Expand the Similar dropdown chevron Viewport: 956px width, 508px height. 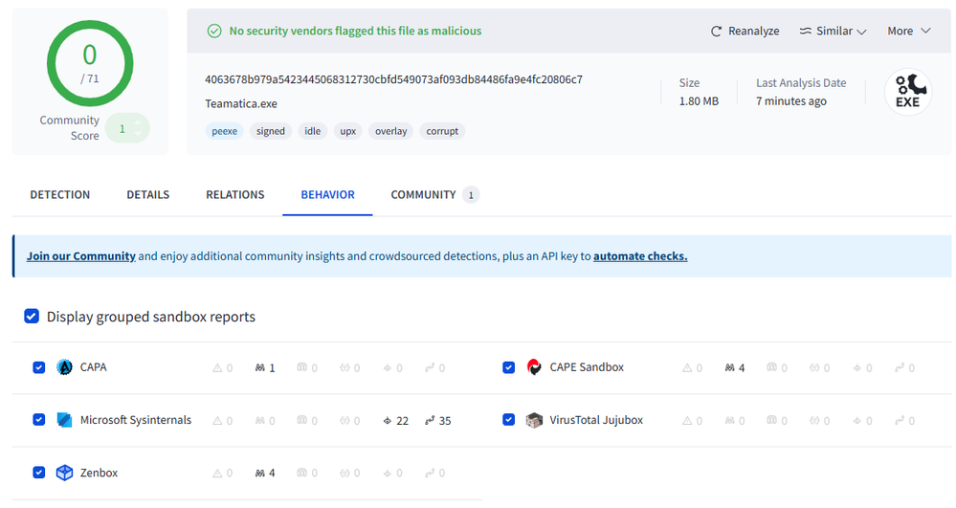[861, 32]
